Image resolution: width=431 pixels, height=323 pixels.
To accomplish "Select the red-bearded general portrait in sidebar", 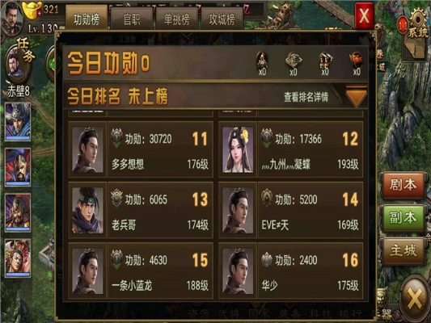I will tap(18, 167).
